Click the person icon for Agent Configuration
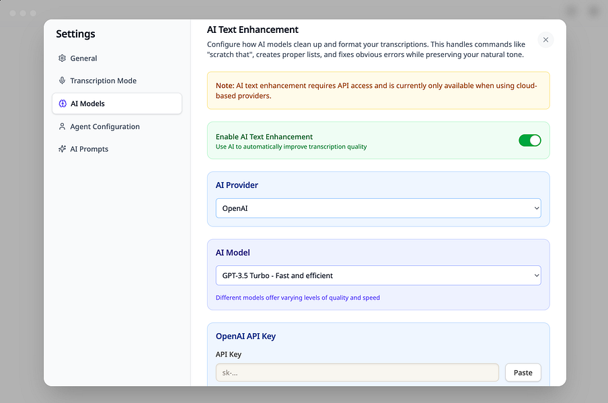The height and width of the screenshot is (403, 608). tap(62, 126)
